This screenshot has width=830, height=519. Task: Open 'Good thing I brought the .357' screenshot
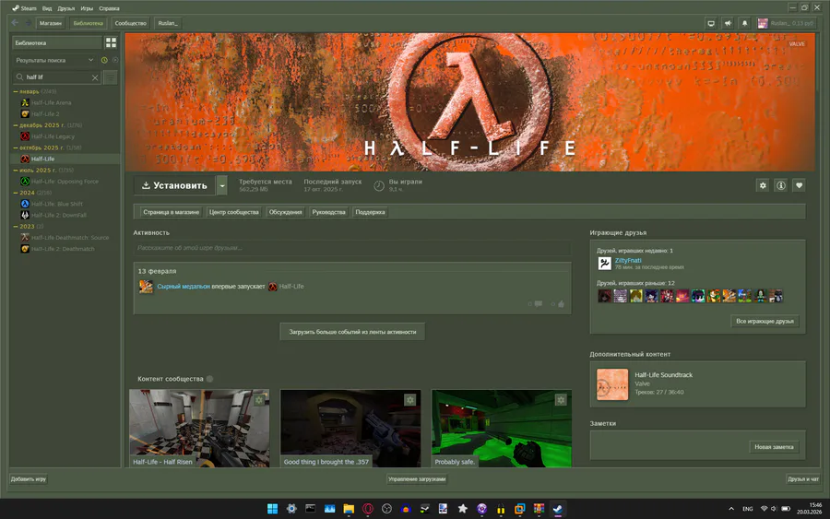[350, 428]
